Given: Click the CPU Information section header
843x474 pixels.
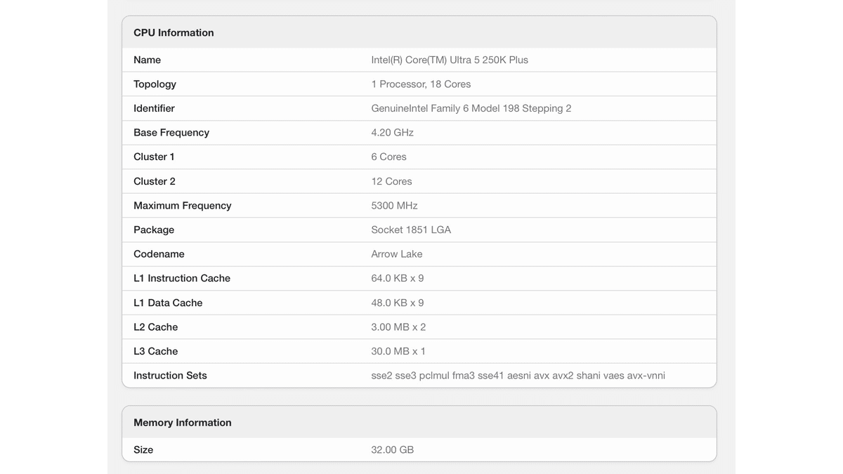Looking at the screenshot, I should (174, 33).
